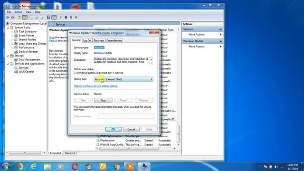
Task: Open Windows Explorer folder on taskbar
Action: coord(47,166)
